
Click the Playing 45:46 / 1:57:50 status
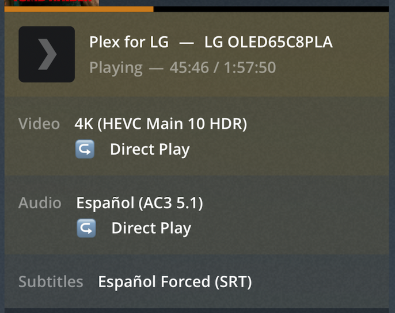coord(183,67)
